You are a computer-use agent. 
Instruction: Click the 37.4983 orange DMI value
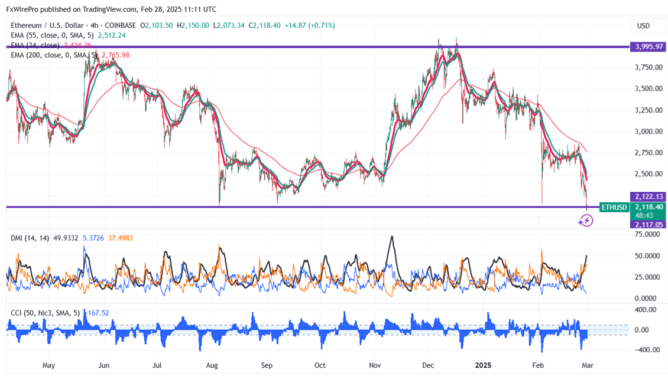(120, 238)
